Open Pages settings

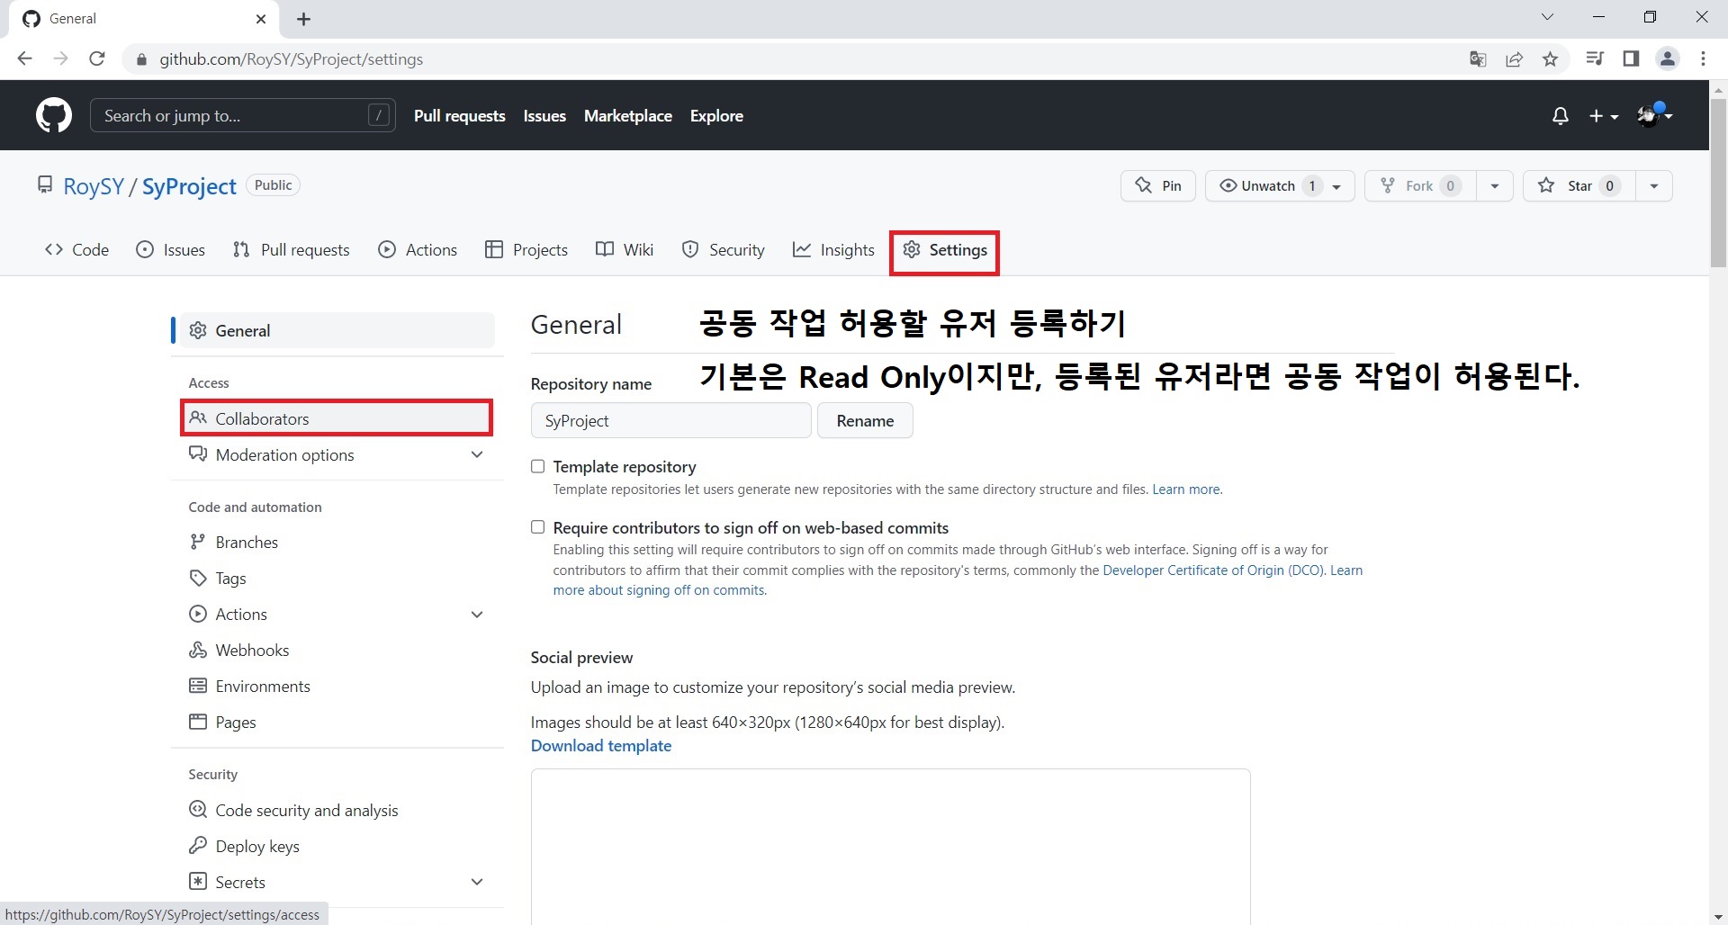(x=337, y=723)
